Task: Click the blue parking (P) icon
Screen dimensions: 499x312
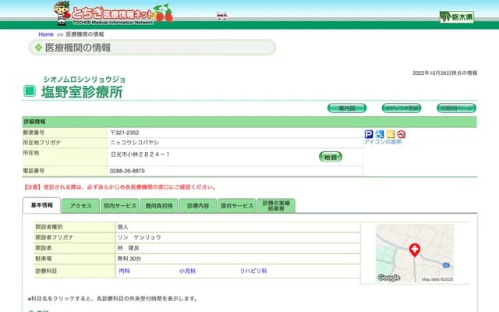Action: (369, 134)
